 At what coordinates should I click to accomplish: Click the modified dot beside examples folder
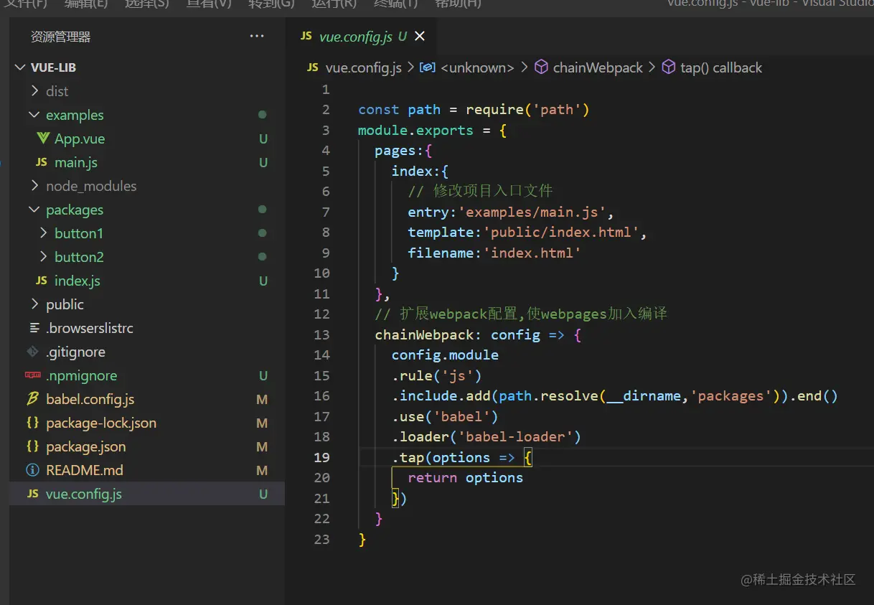(x=262, y=115)
